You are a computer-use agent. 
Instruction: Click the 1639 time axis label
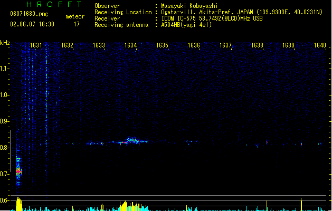point(288,45)
